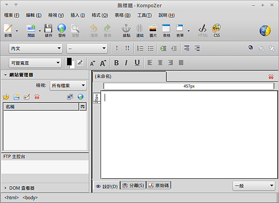
Task: Click the 表單 (Form) toolbar icon
Action: point(179,28)
